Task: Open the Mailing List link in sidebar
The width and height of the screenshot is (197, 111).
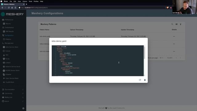Action: coord(8,97)
